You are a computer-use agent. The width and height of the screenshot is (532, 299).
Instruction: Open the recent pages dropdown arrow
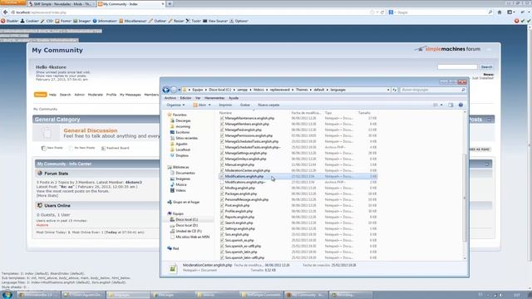180,90
